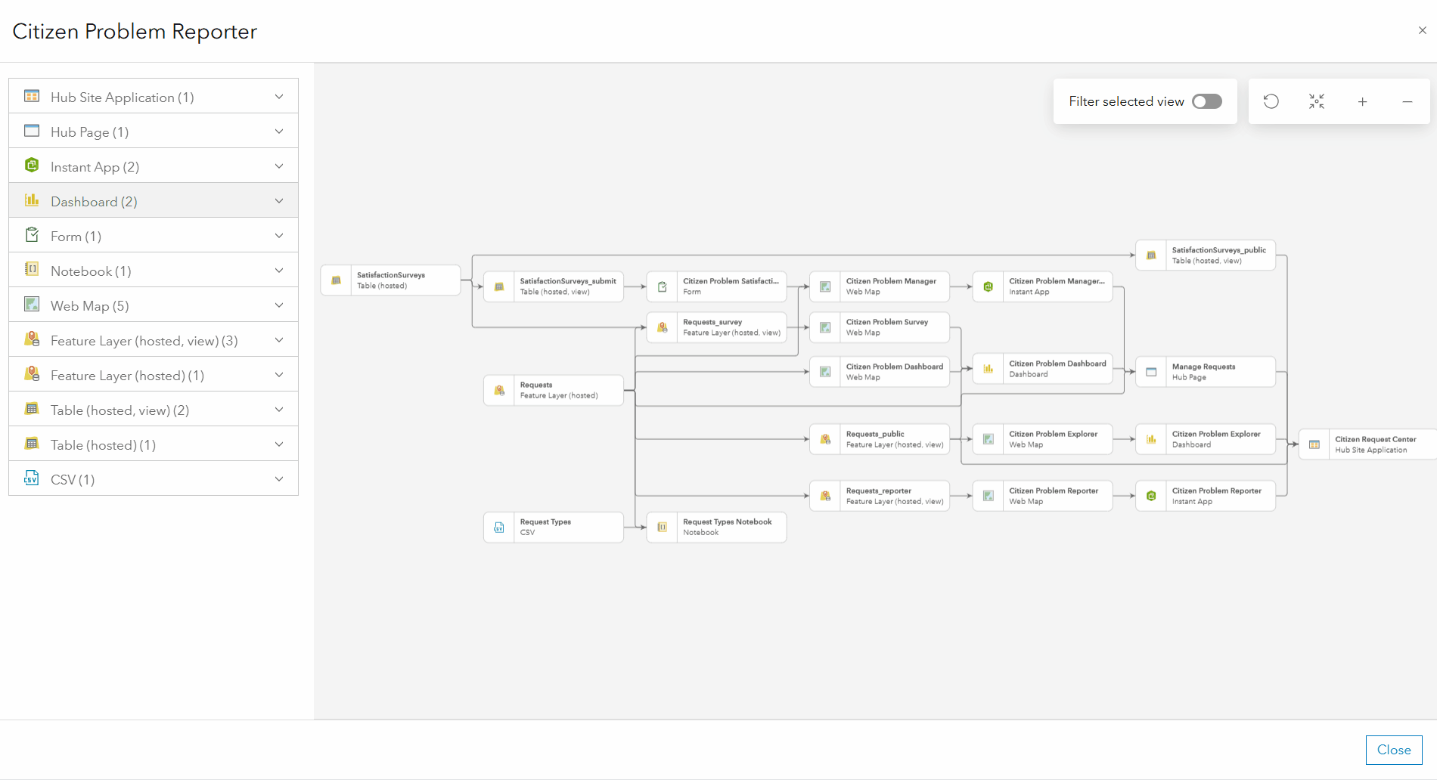Zoom in with the plus icon
The image size is (1437, 780).
(1362, 101)
